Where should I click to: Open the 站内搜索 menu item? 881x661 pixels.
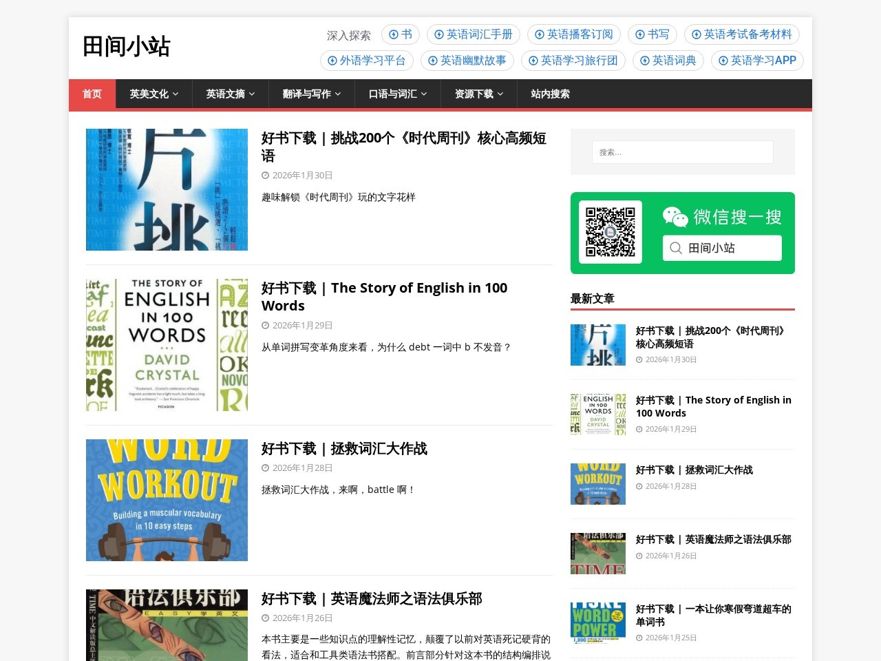click(x=550, y=94)
